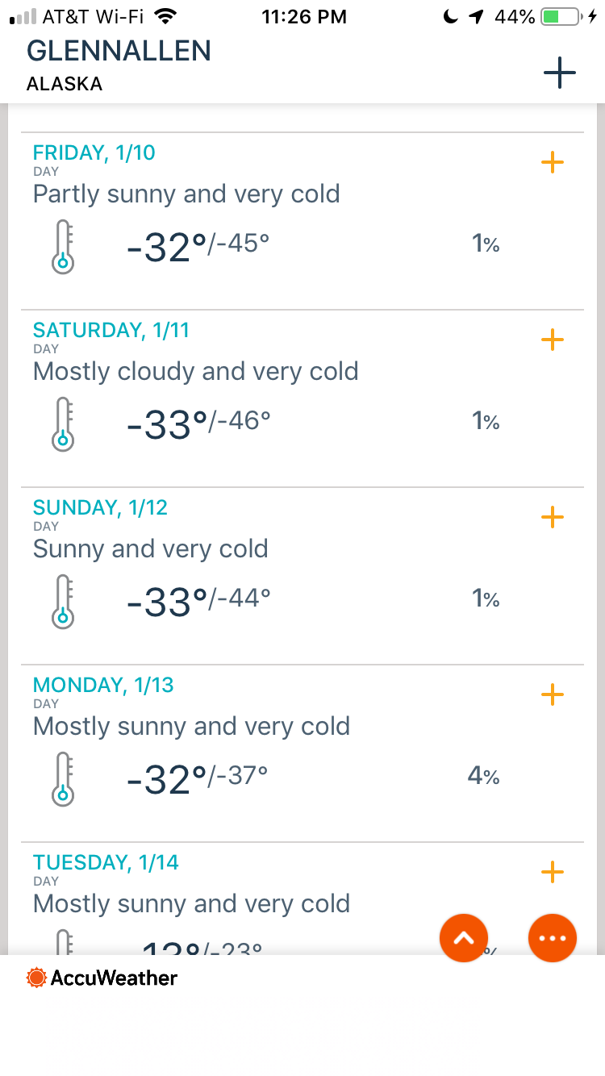This screenshot has width=605, height=1076.
Task: Tap the add location plus icon
Action: tap(559, 73)
